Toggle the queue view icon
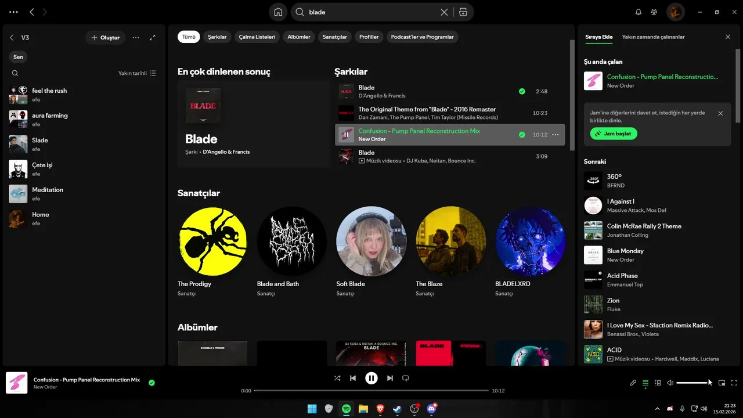This screenshot has height=418, width=743. click(x=645, y=383)
